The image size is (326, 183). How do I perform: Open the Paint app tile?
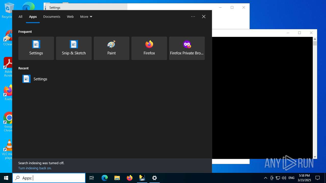click(111, 48)
